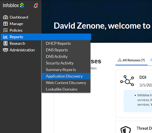Click the Dashboard gauge icon
152x133 pixels.
5,17
